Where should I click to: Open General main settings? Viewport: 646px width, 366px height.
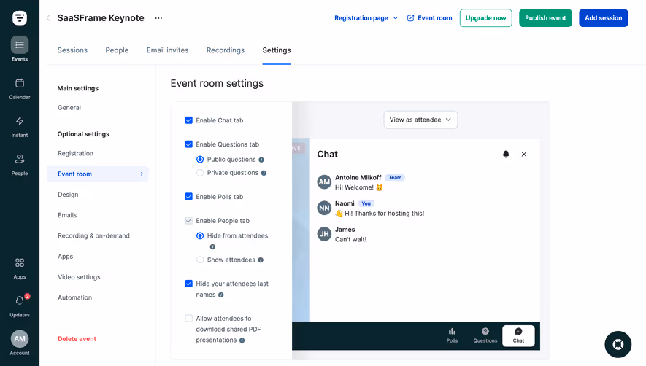(69, 107)
